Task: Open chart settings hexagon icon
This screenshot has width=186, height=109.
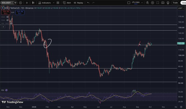Action: [x=153, y=3]
